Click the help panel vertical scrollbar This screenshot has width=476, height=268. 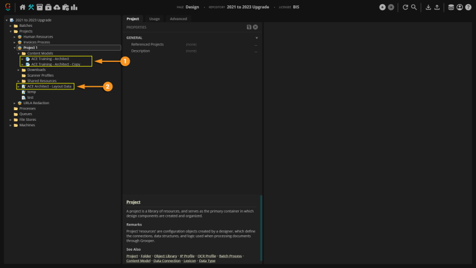click(x=261, y=228)
